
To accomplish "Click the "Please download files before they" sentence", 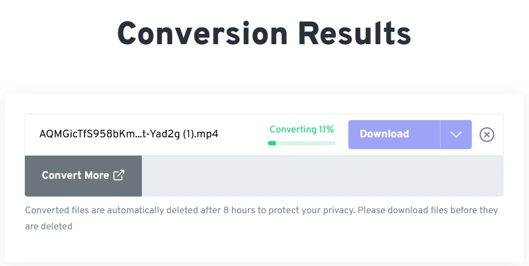I will click(428, 210).
